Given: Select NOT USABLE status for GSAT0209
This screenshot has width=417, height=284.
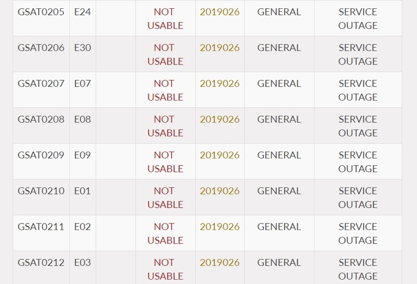Looking at the screenshot, I should 165,162.
